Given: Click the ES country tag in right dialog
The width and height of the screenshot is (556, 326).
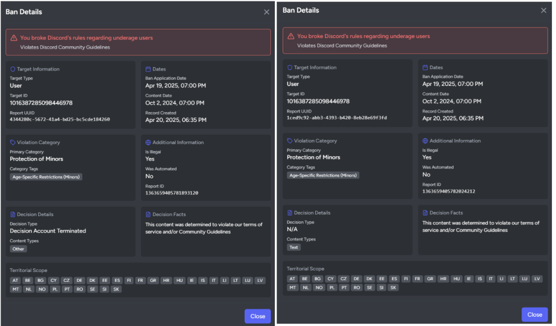Looking at the screenshot, I should [x=394, y=279].
